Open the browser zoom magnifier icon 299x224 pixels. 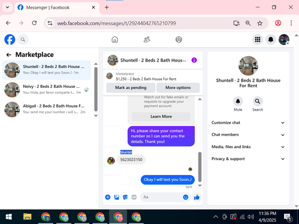[x=248, y=23]
